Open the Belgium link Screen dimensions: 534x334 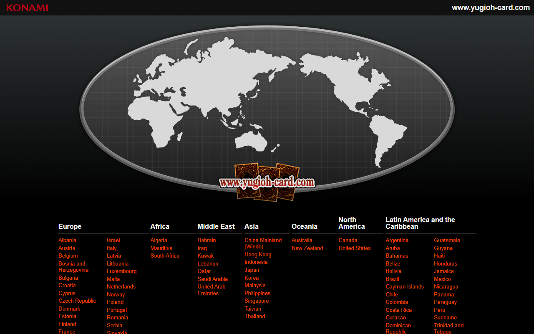point(68,256)
